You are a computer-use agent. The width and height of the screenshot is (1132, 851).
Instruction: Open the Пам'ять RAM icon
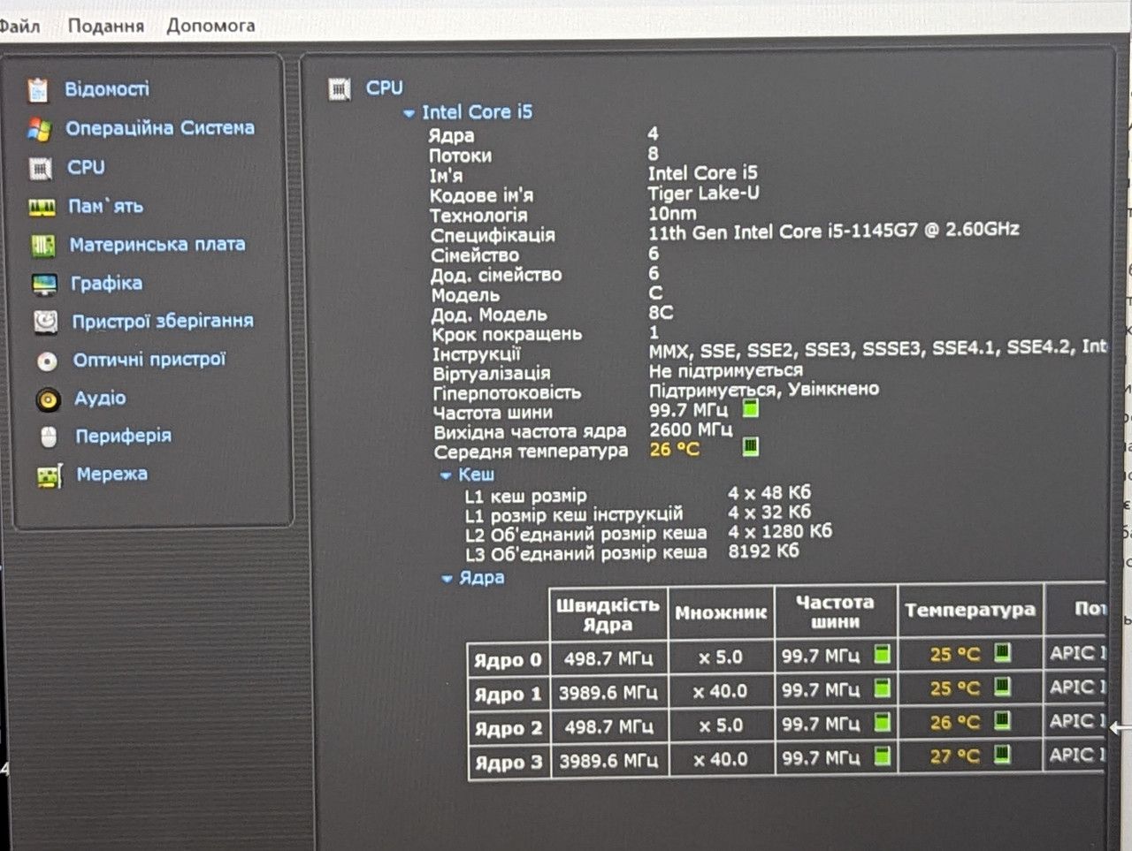tap(42, 207)
